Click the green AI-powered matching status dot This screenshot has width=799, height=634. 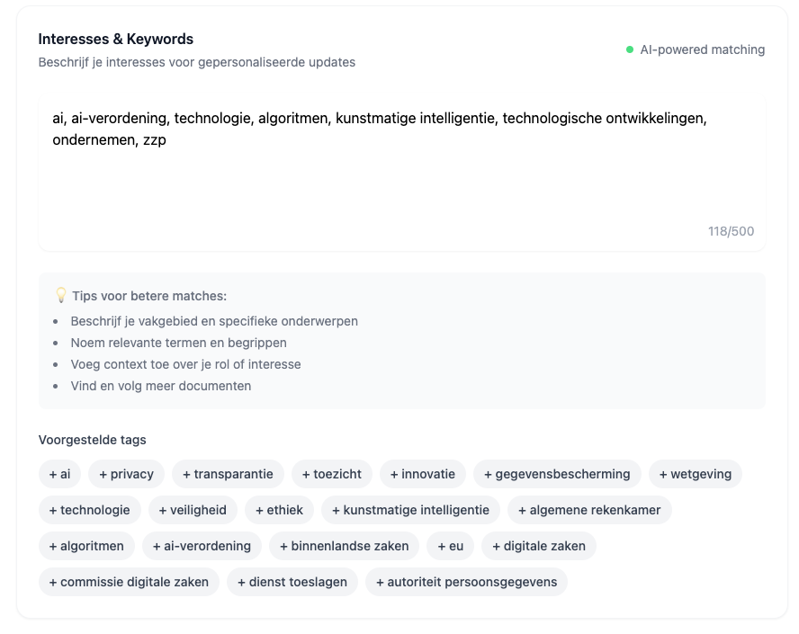631,49
